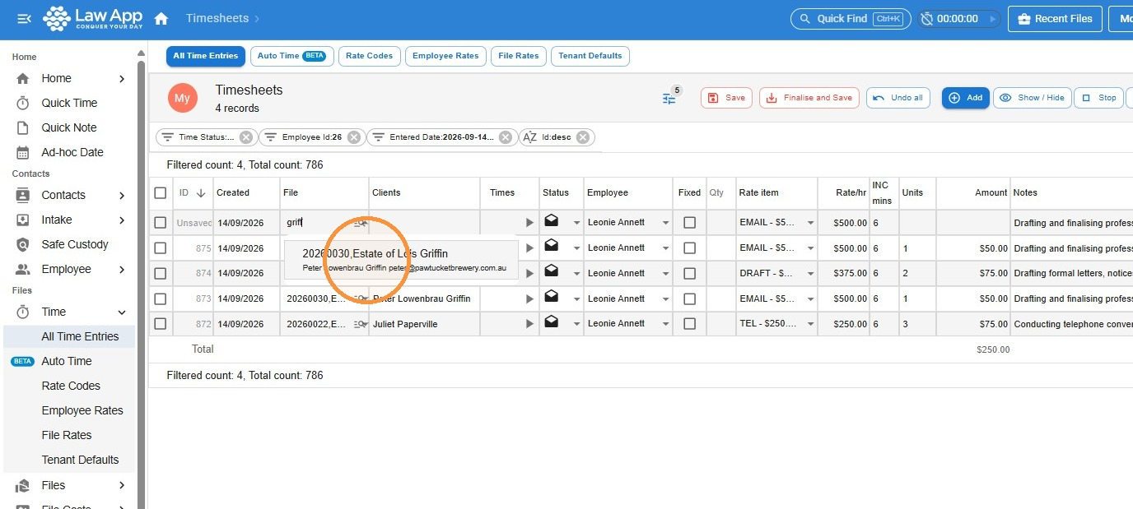The height and width of the screenshot is (509, 1133).
Task: Open Tenant Defaults in sidebar
Action: (80, 460)
